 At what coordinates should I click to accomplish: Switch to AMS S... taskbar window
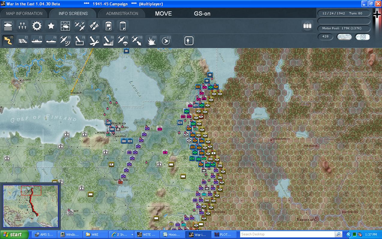[44, 234]
